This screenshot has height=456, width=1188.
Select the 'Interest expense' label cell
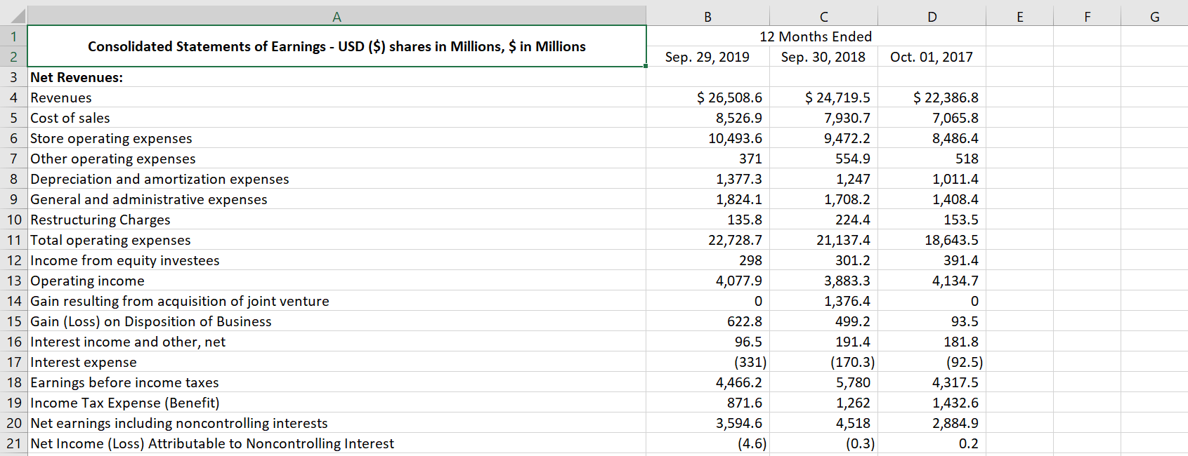(337, 362)
